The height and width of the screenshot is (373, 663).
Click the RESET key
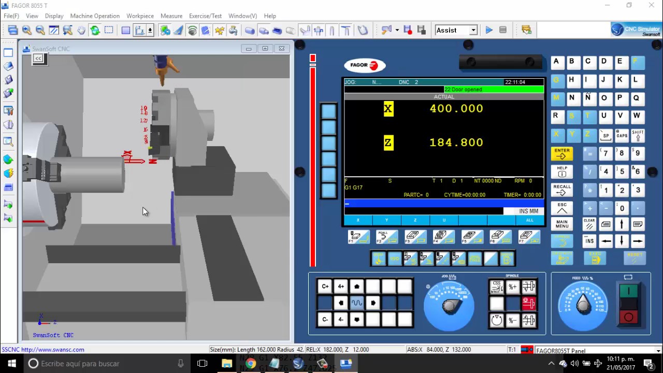[635, 258]
